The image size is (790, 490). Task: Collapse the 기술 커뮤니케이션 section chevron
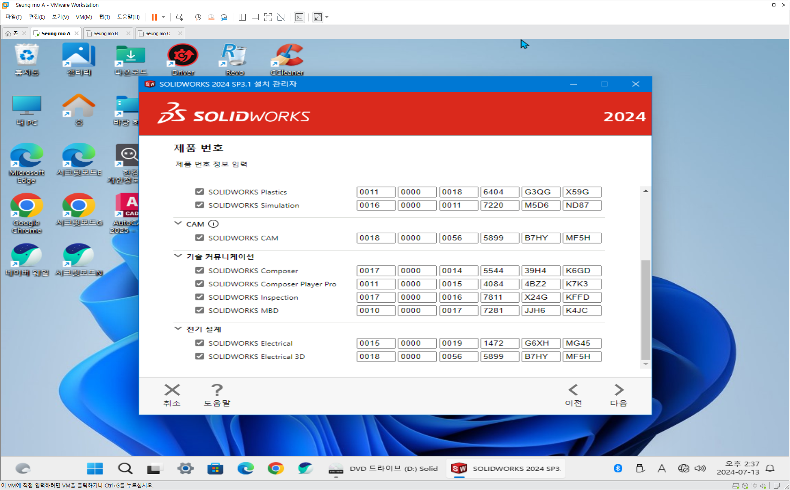coord(178,256)
